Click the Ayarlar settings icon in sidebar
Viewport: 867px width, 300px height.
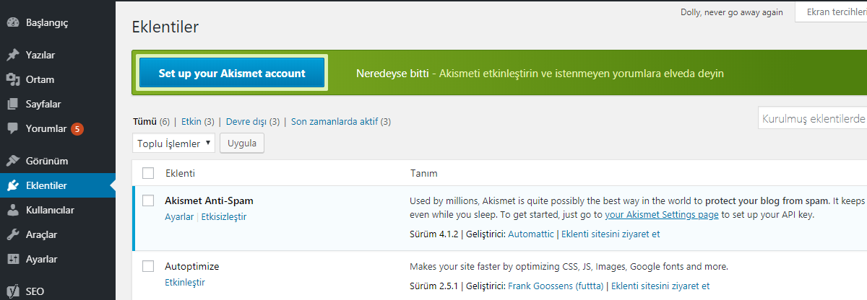click(13, 259)
